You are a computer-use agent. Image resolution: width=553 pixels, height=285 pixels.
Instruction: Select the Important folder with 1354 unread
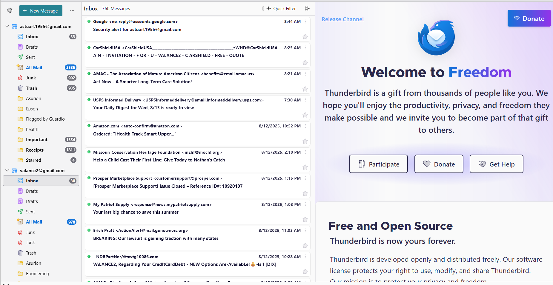pos(41,140)
